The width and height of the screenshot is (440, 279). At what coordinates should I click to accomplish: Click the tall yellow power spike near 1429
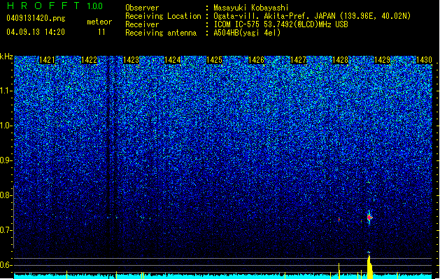click(x=369, y=267)
